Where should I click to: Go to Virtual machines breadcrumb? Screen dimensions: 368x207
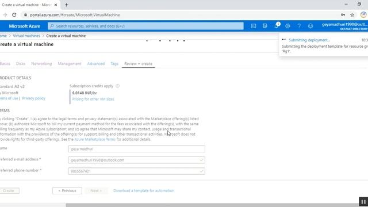(x=26, y=36)
